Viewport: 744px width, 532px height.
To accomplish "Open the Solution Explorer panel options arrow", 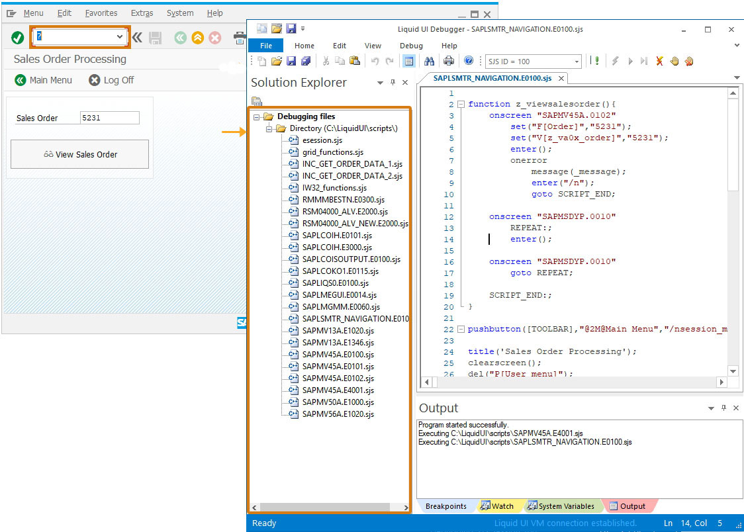I will click(380, 83).
